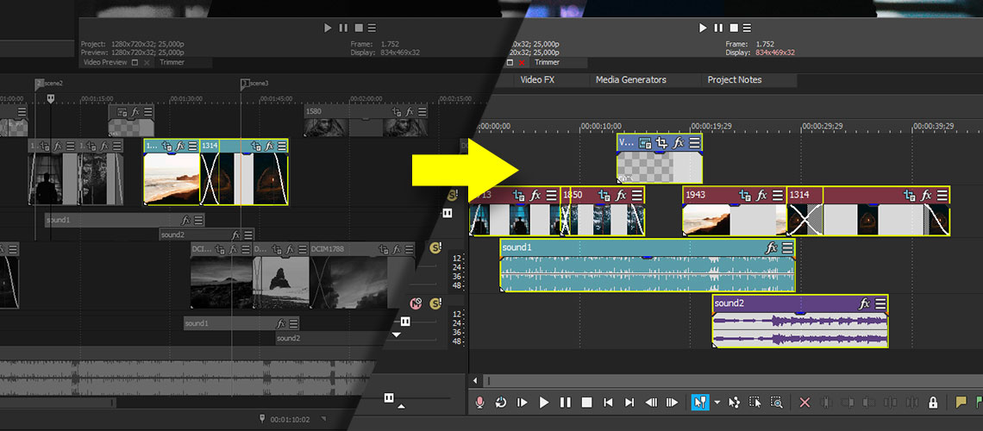983x431 pixels.
Task: Open the Video FX tab
Action: pos(537,80)
